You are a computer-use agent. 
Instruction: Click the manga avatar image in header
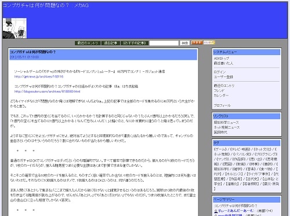[14, 28]
